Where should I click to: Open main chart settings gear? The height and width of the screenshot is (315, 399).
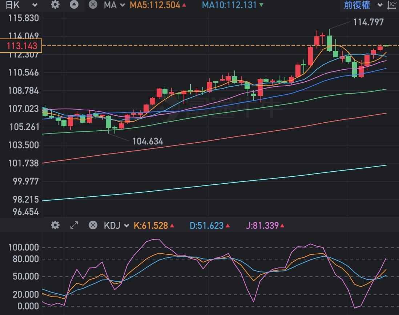[x=55, y=5]
